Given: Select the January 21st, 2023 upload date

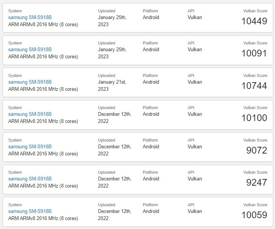Looking at the screenshot, I should point(112,86).
